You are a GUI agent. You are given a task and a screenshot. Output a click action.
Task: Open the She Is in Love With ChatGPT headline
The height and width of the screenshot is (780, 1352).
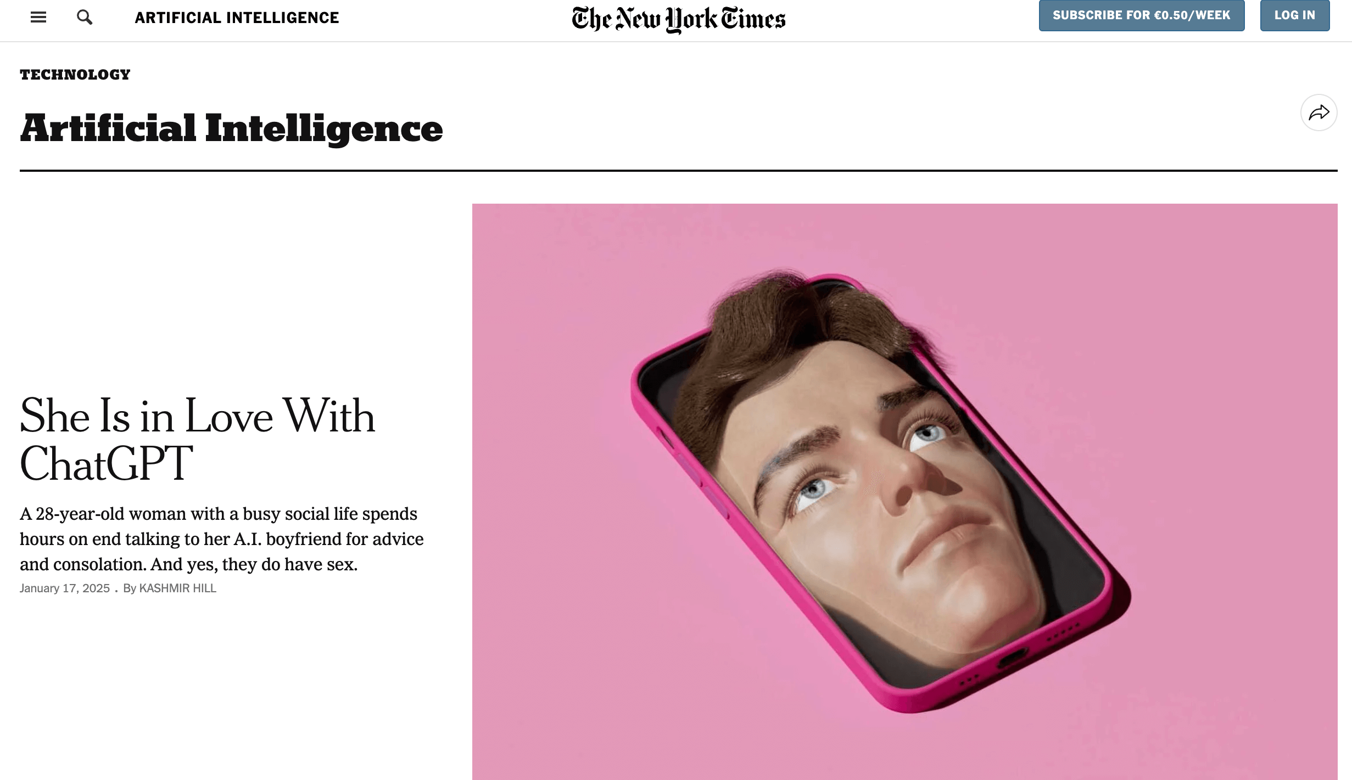197,439
